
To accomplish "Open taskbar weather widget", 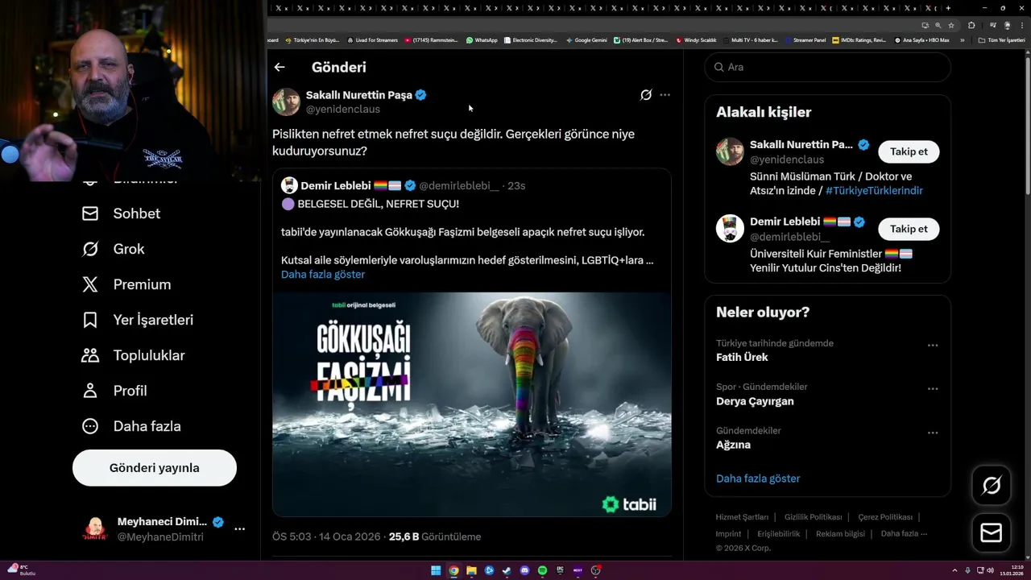I will 22,570.
